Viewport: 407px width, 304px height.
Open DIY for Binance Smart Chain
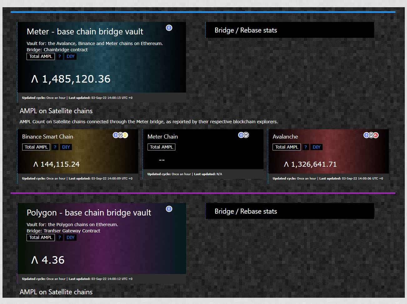66,147
